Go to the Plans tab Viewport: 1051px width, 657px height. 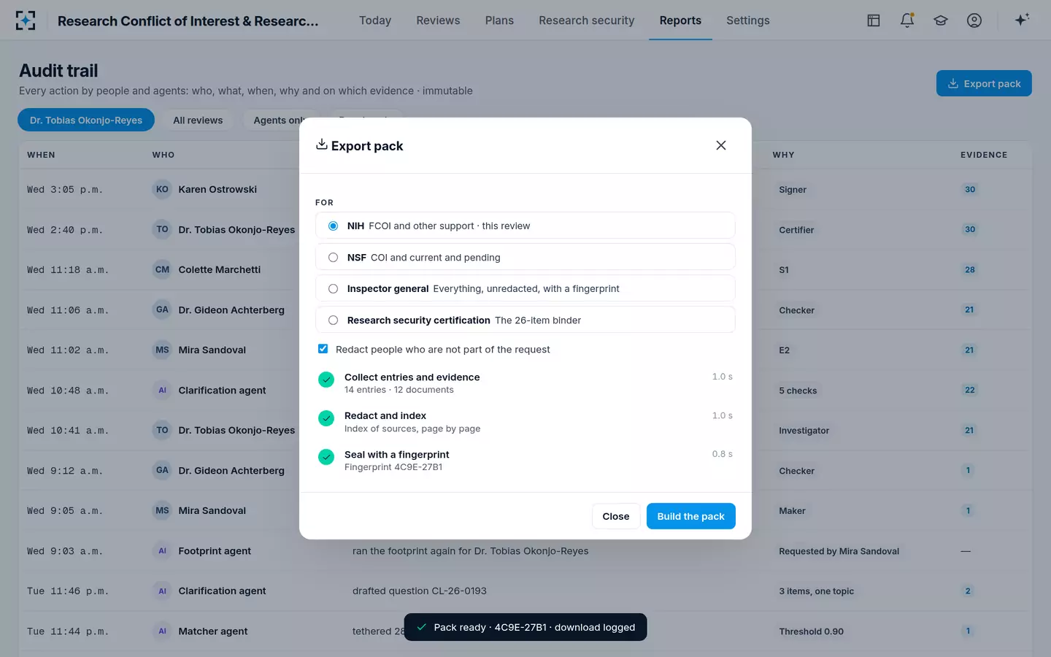point(499,20)
